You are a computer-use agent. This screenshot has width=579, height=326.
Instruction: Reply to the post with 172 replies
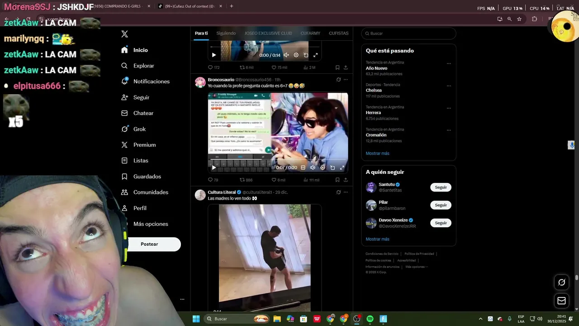tap(214, 67)
